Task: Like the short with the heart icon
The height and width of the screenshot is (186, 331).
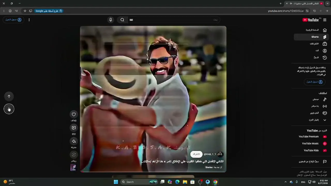Action: point(74,114)
